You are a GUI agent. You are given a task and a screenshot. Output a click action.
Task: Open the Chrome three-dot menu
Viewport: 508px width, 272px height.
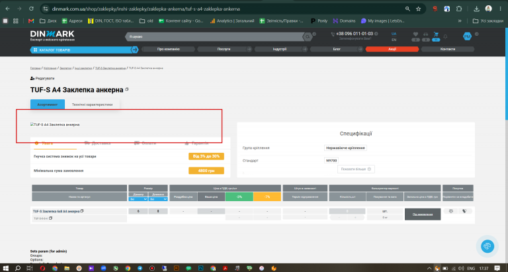pos(501,9)
